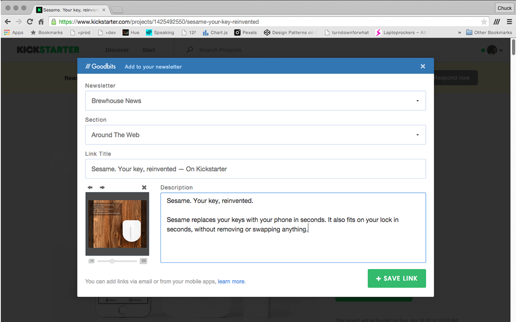Image resolution: width=516 pixels, height=322 pixels.
Task: Click the green HTTPS lock icon
Action: (53, 22)
